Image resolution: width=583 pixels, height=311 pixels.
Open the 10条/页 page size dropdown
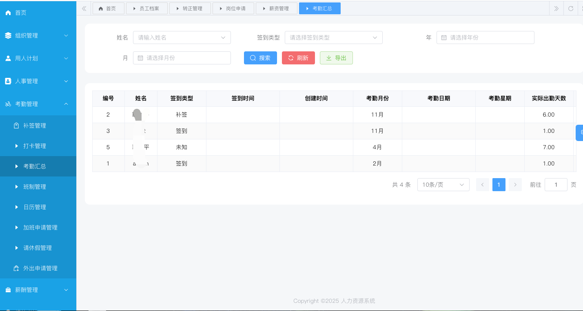443,184
